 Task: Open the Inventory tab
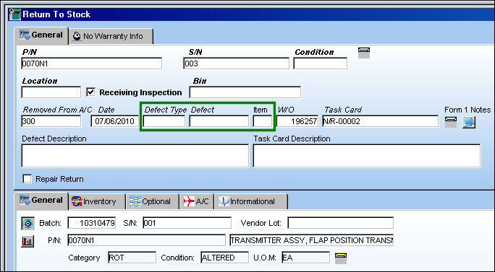(96, 201)
